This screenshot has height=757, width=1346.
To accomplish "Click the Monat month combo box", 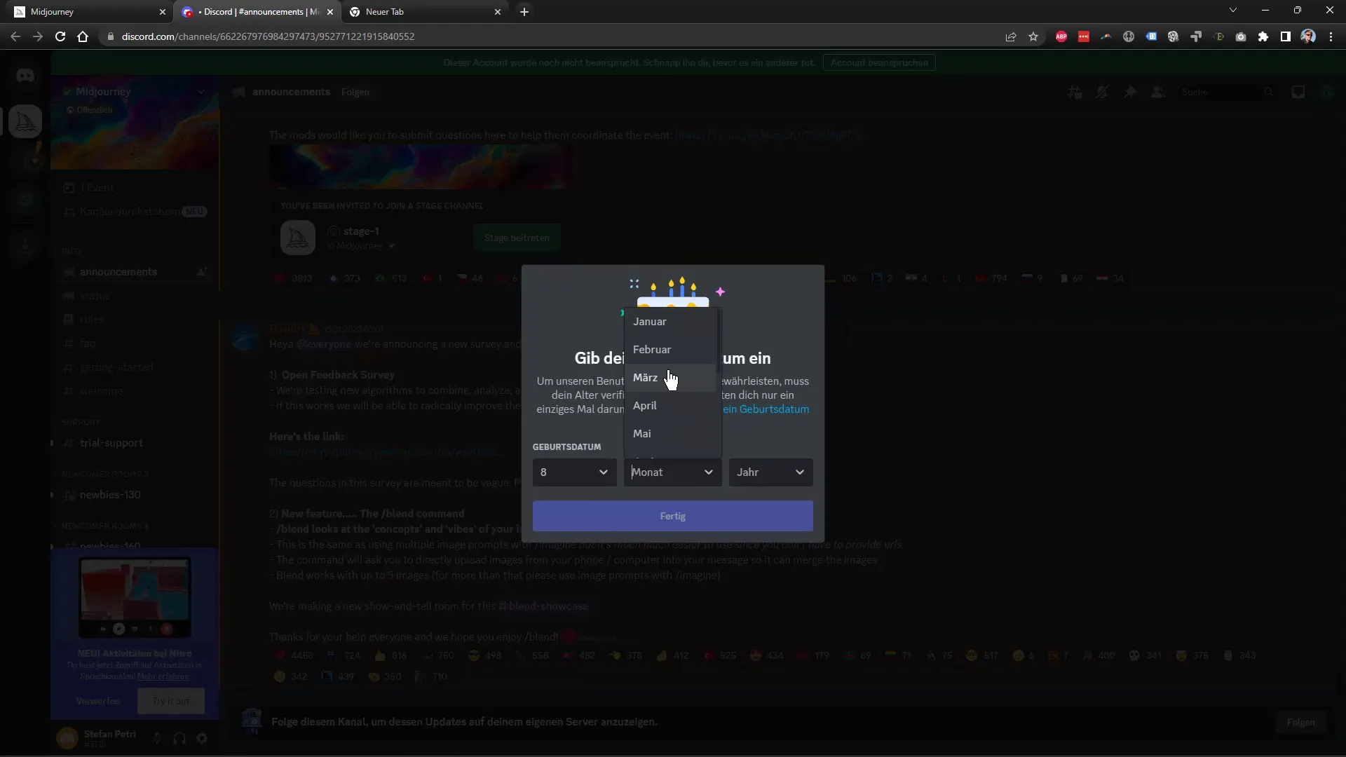I will point(672,472).
